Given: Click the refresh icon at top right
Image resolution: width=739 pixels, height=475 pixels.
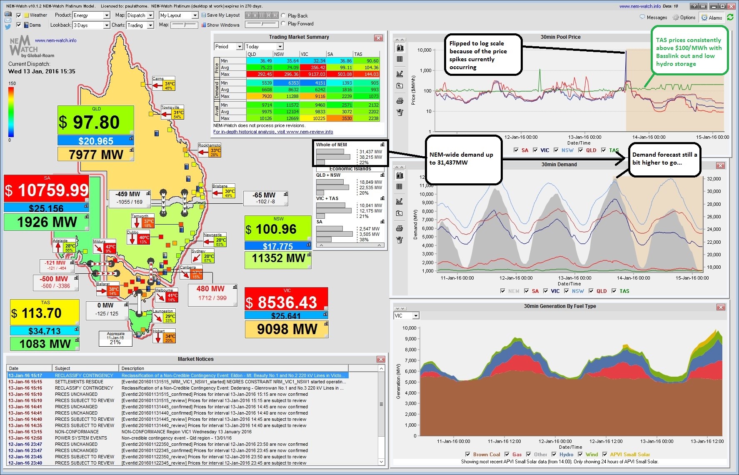Looking at the screenshot, I should pos(730,17).
